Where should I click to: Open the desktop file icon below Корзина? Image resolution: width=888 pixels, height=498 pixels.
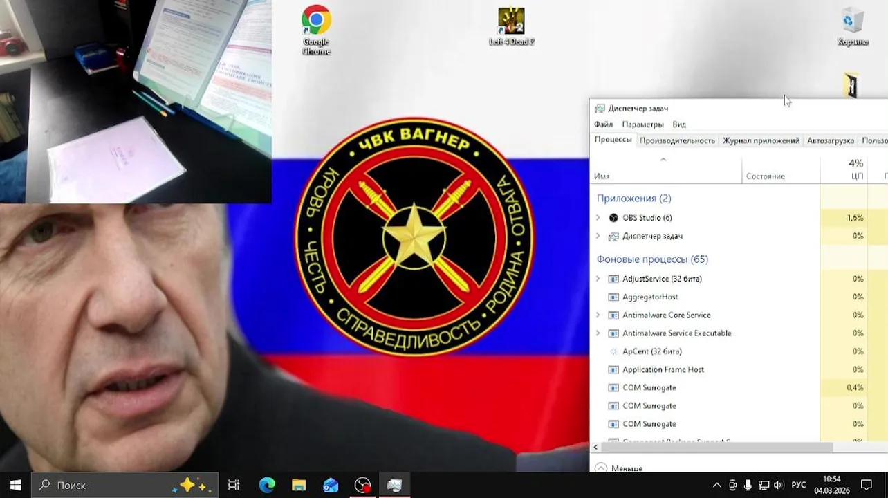point(851,86)
